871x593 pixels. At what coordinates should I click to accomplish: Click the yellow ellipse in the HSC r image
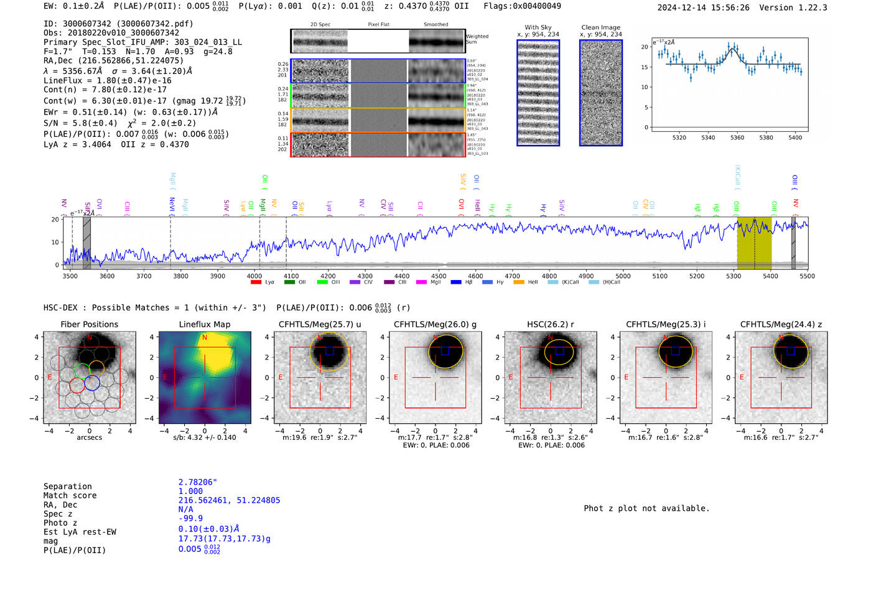coord(559,352)
